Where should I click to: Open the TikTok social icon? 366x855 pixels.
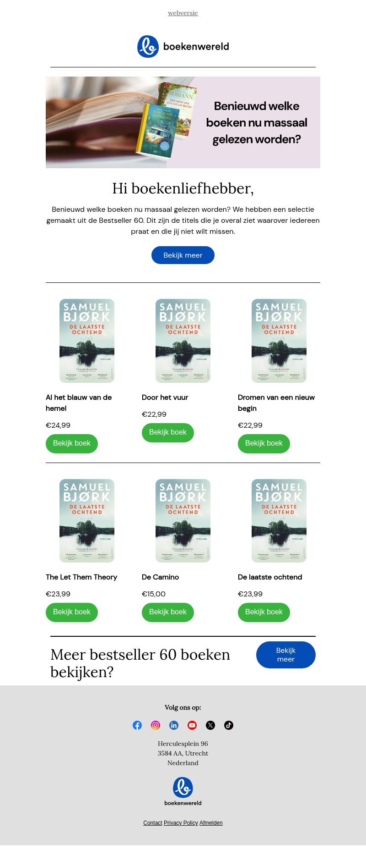click(x=229, y=725)
